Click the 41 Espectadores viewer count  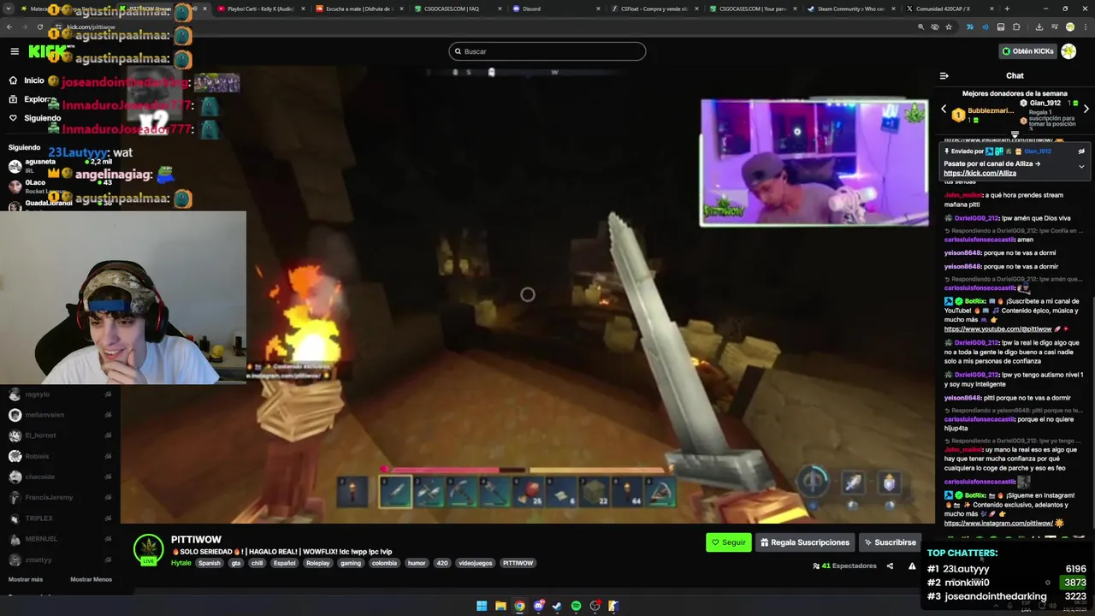(844, 566)
